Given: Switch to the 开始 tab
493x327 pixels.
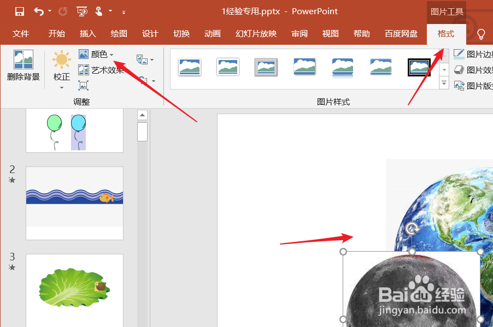Looking at the screenshot, I should click(57, 34).
